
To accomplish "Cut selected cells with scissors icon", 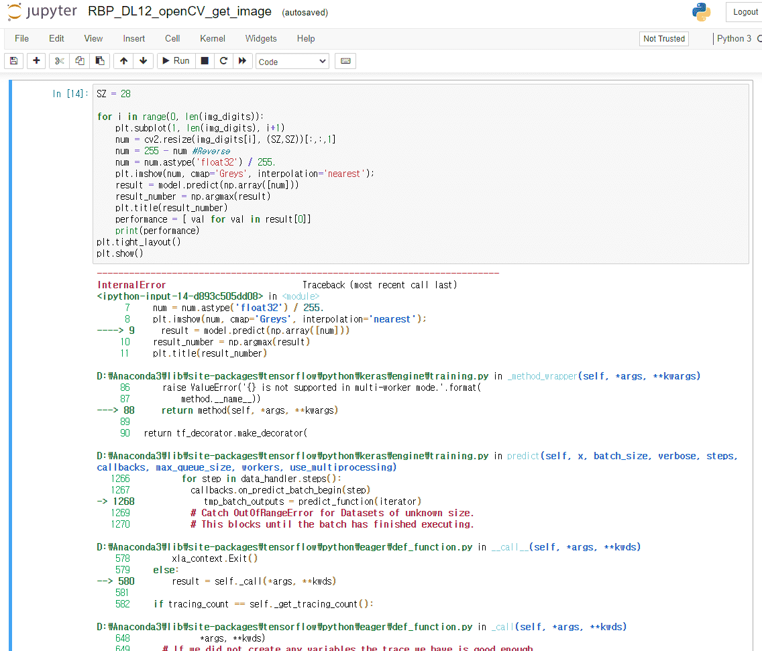I will [60, 61].
